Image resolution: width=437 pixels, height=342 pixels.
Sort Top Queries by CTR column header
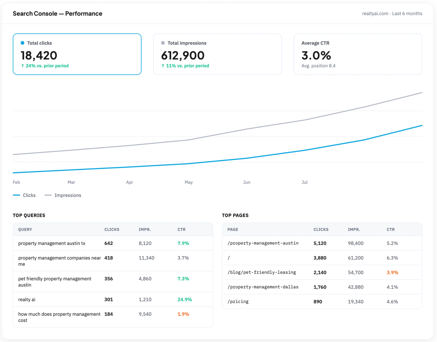(181, 229)
